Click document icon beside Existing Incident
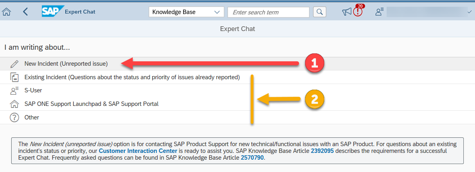 pos(14,77)
